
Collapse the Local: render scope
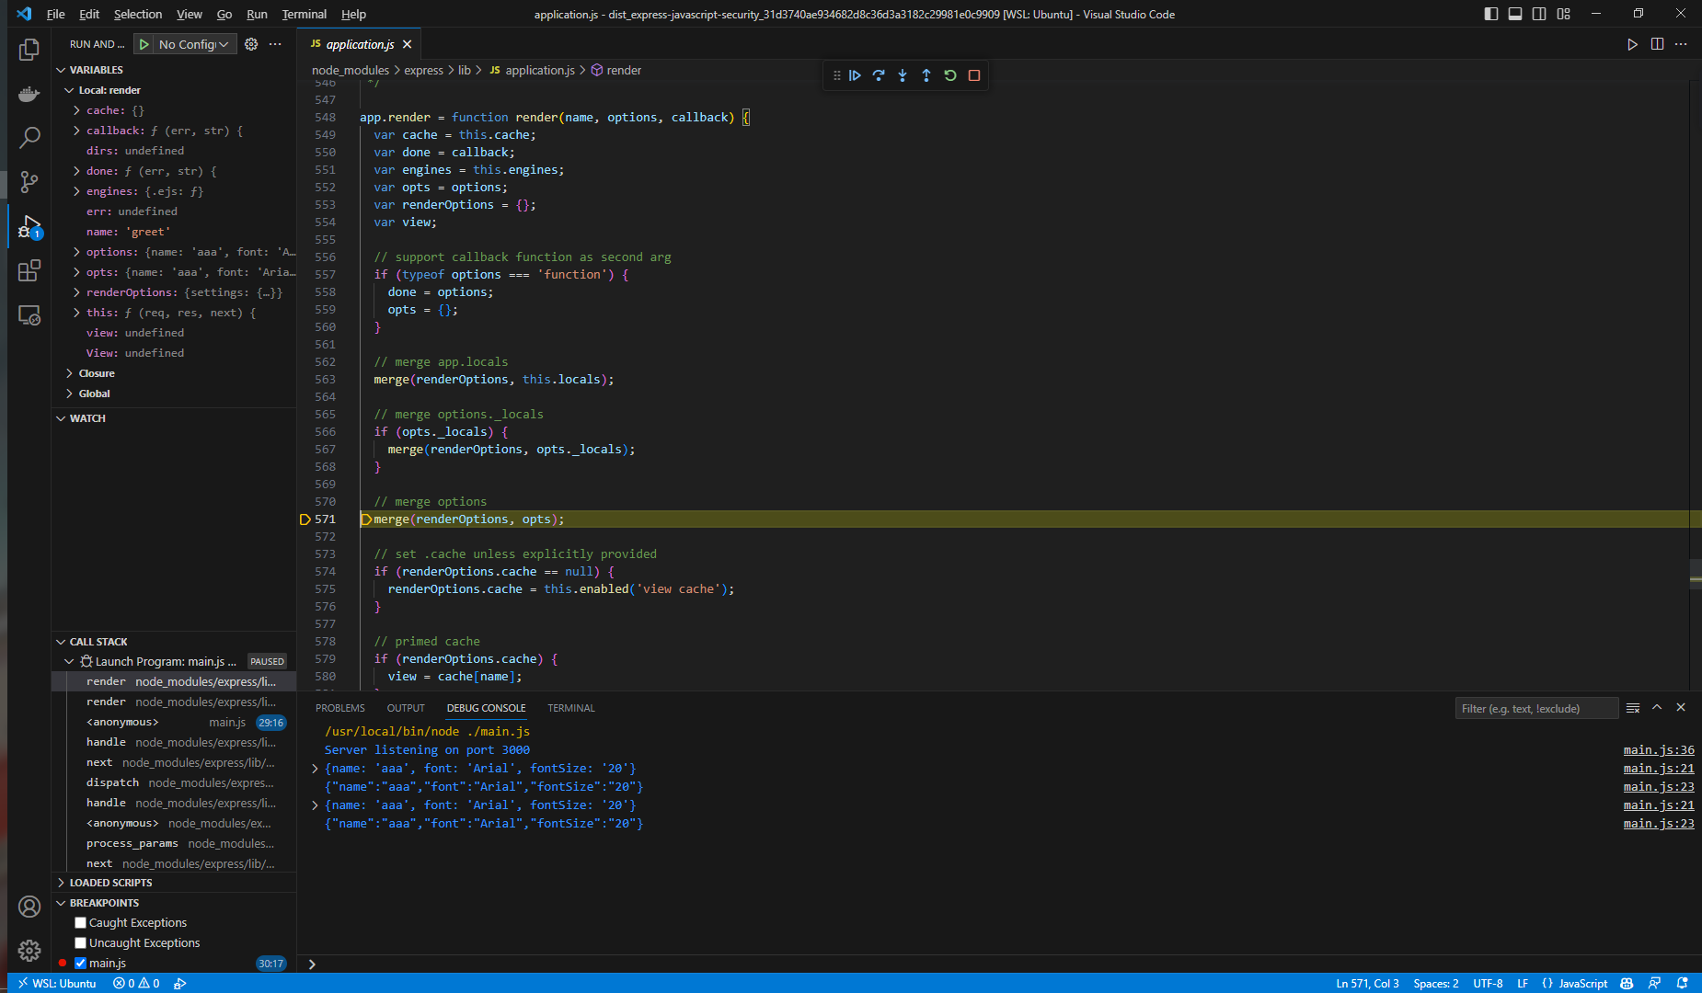(69, 90)
